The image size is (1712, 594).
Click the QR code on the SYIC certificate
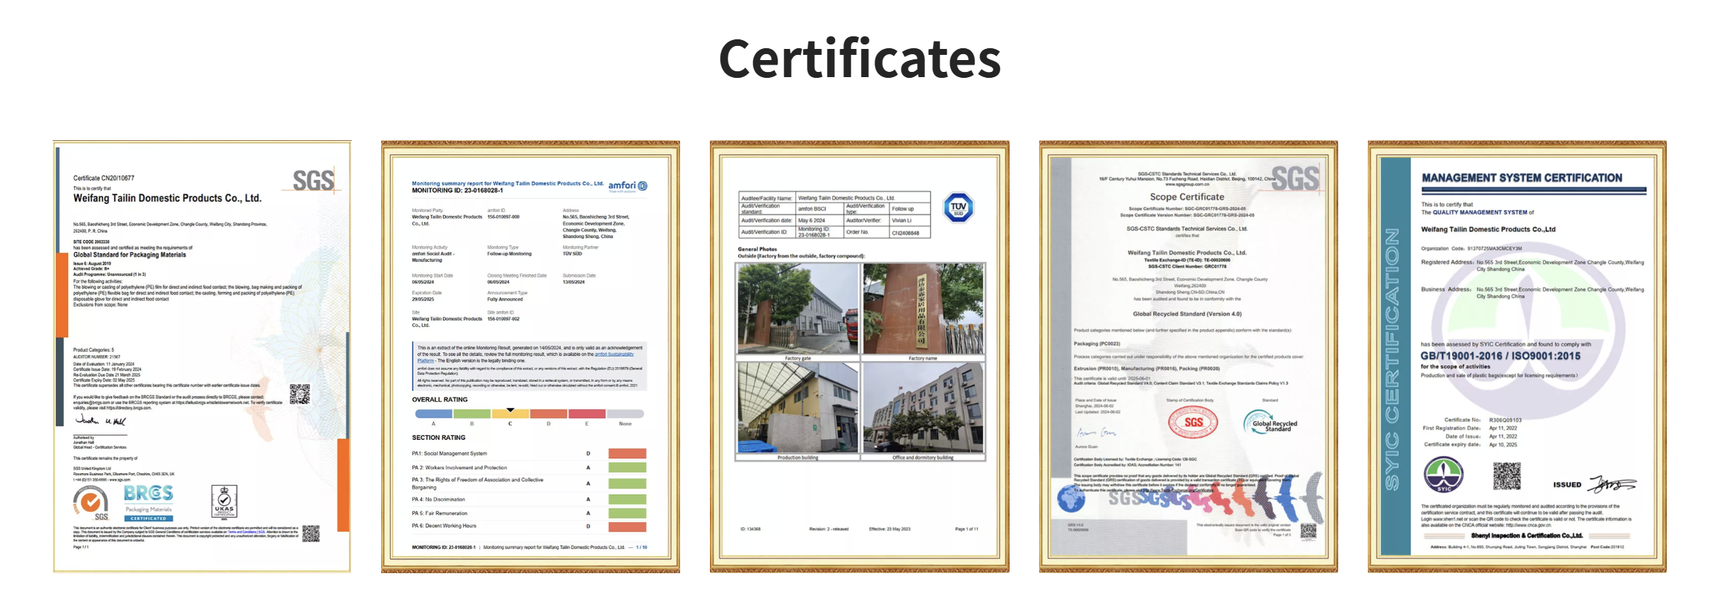(1507, 476)
